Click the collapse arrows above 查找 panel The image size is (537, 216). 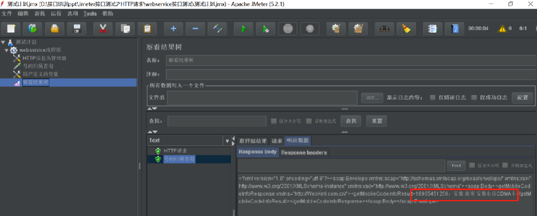152,109
